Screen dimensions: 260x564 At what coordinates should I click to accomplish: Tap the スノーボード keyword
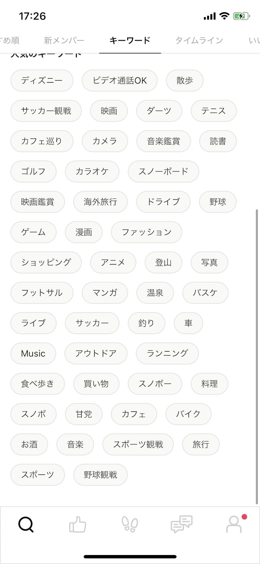[163, 171]
